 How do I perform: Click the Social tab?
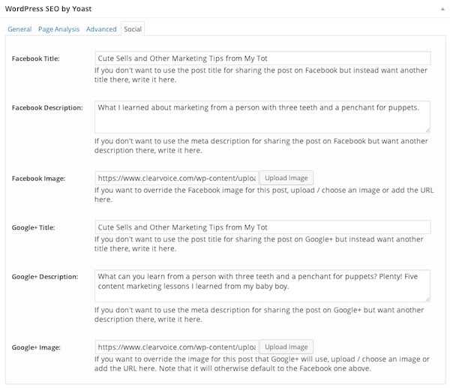tap(133, 29)
